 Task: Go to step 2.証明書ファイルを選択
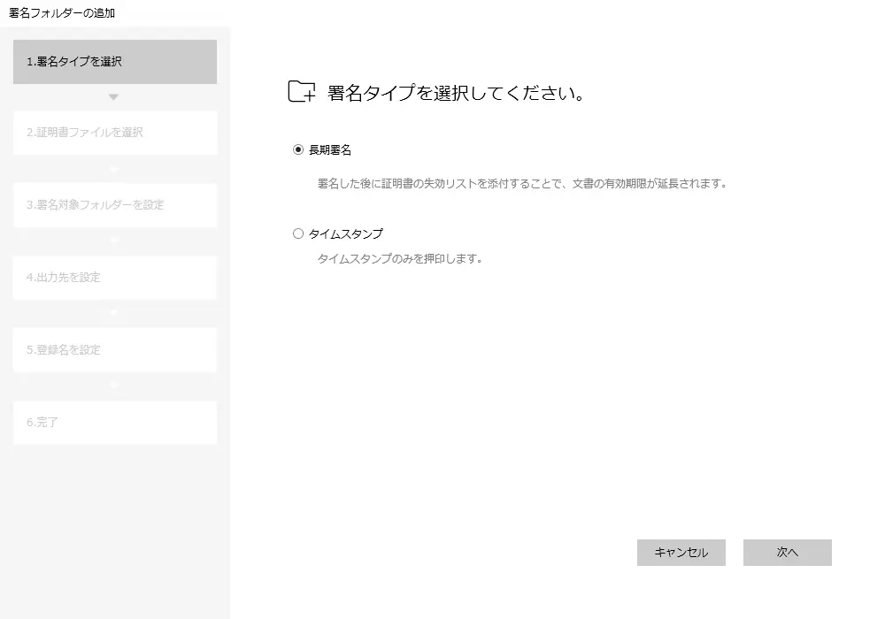115,133
